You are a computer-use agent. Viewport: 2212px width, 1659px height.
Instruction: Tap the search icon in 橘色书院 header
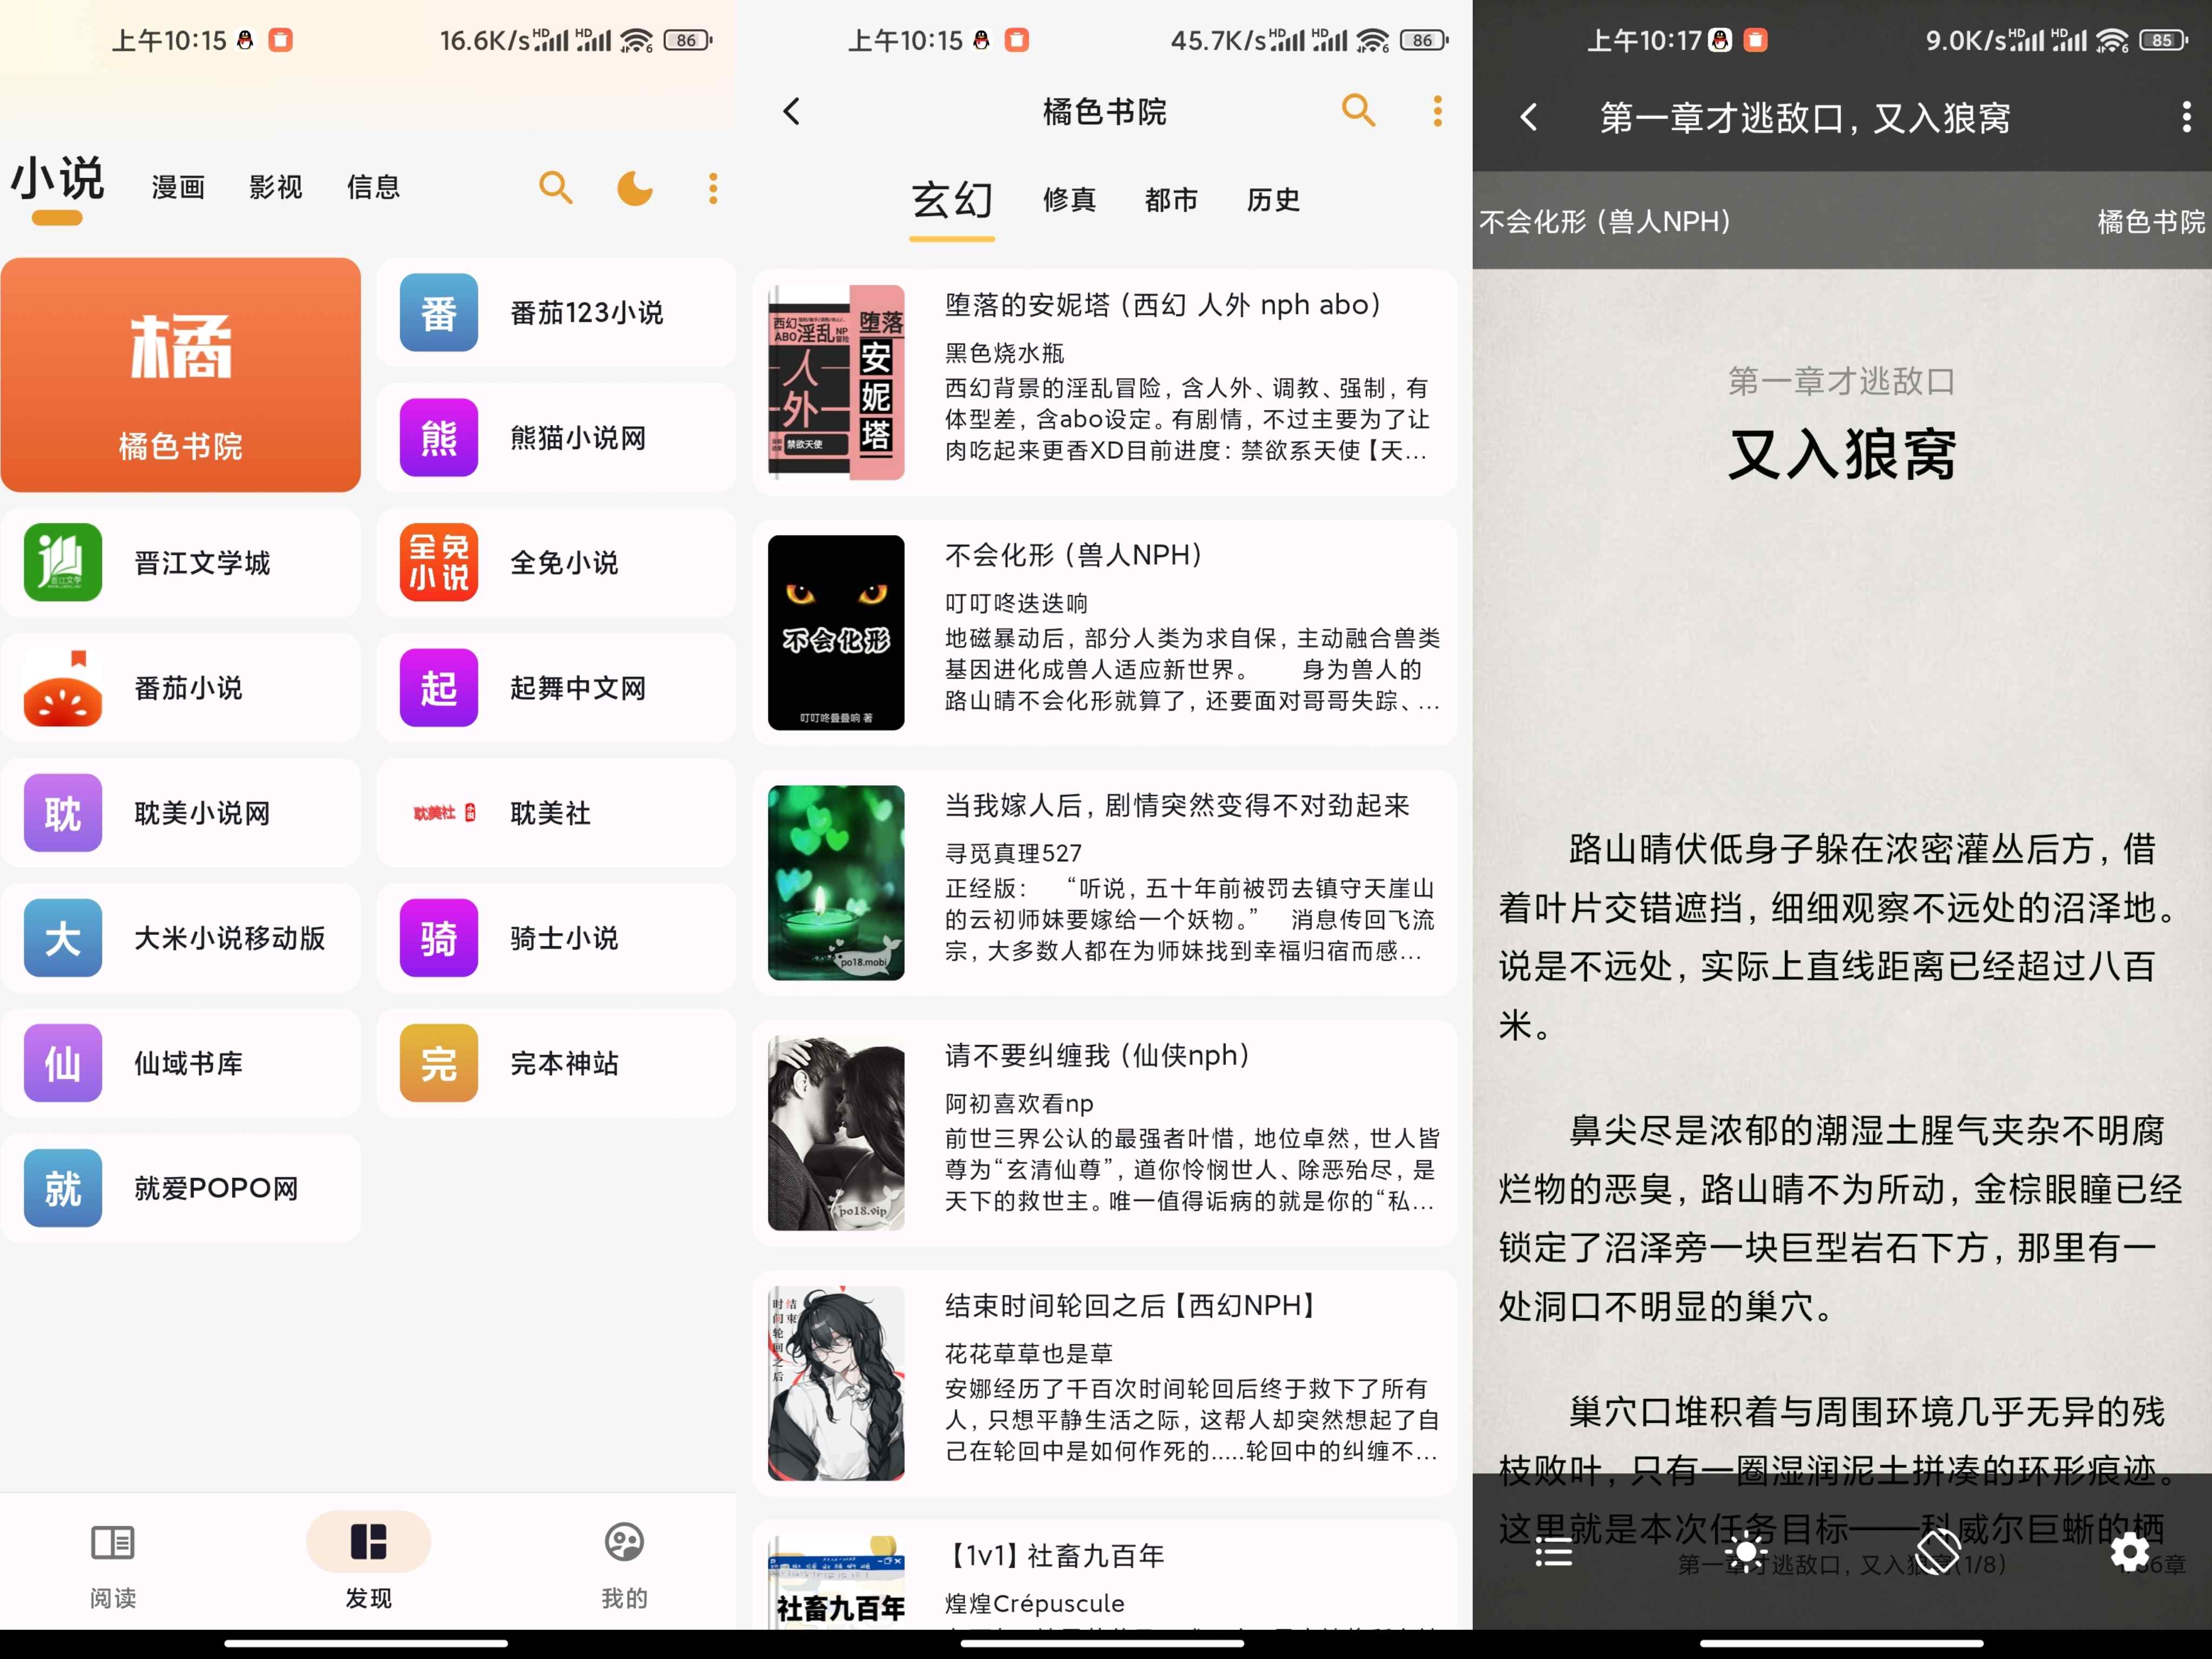1358,110
